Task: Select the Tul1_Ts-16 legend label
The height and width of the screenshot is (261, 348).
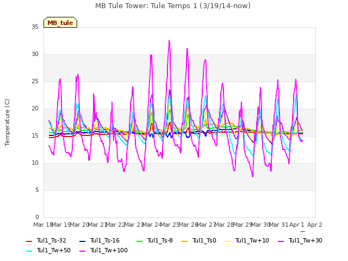Action: tap(105, 240)
